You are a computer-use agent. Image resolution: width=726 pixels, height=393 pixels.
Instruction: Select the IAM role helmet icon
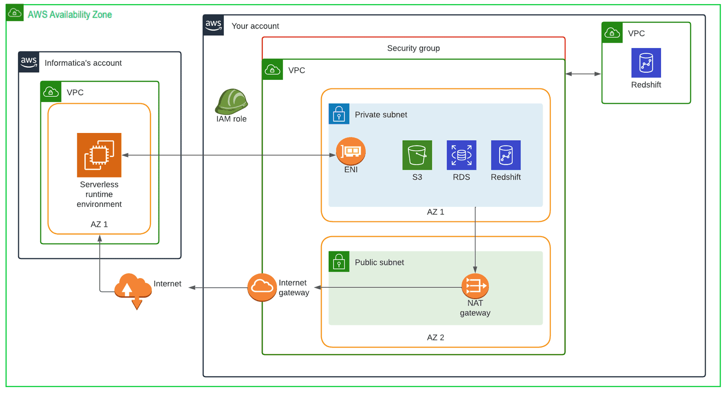click(x=231, y=101)
